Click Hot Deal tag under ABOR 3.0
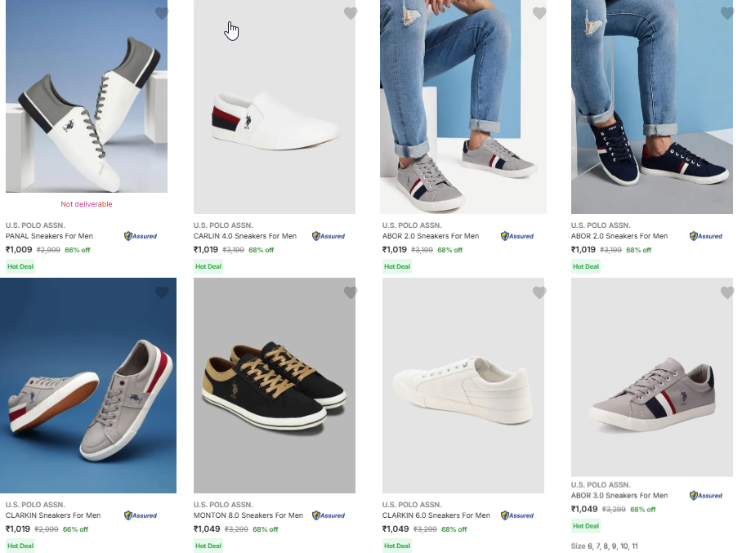 tap(585, 526)
